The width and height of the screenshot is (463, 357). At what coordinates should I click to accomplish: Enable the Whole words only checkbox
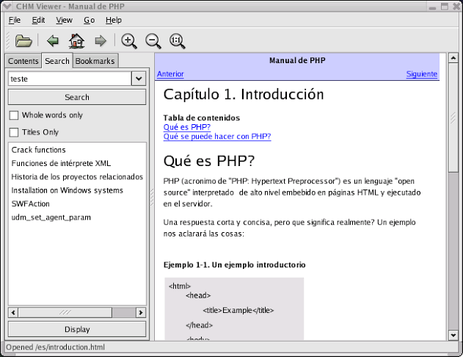click(x=14, y=115)
